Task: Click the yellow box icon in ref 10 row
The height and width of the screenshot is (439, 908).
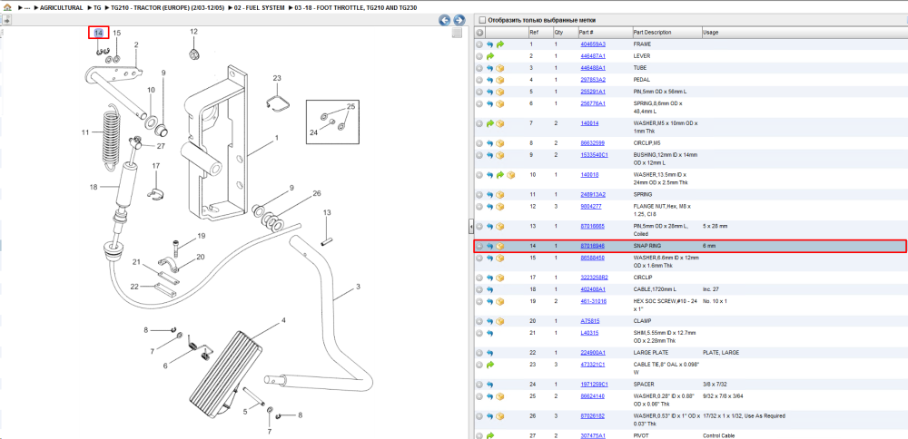Action: (x=510, y=175)
